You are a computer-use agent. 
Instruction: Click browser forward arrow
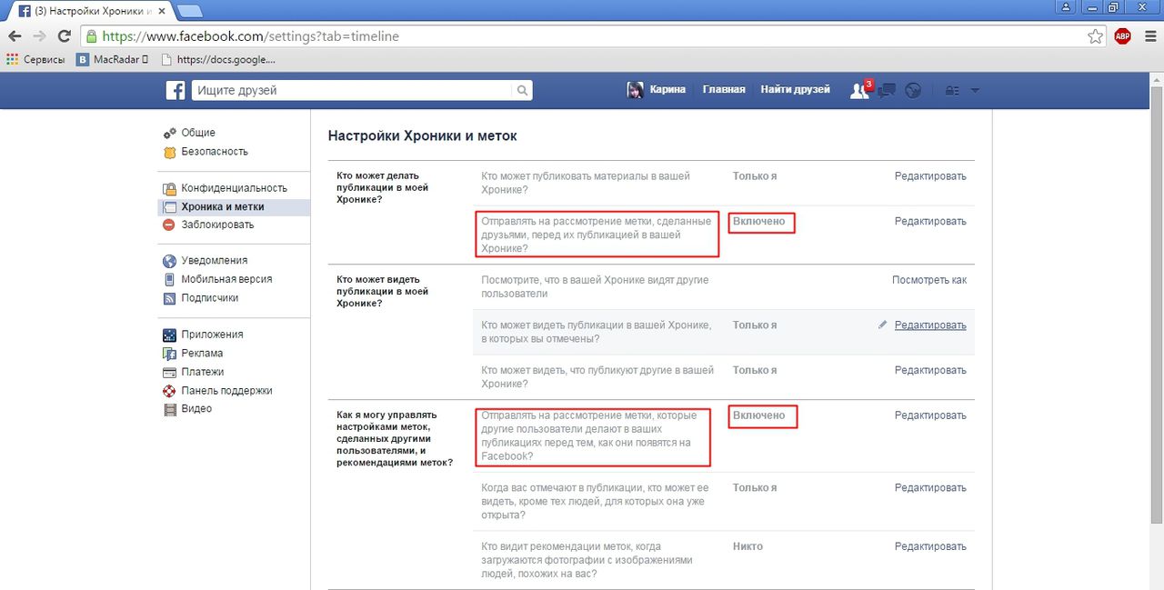[x=39, y=36]
